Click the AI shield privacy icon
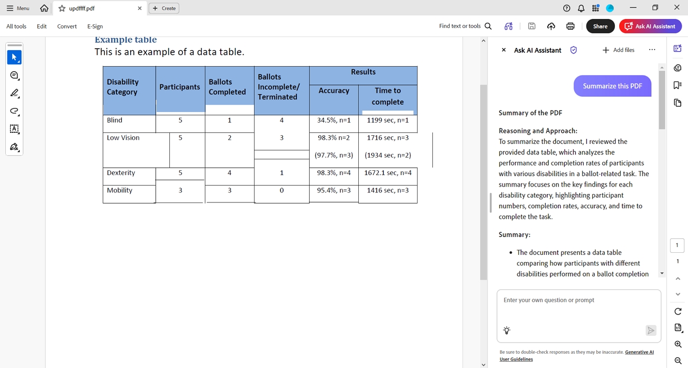Image resolution: width=688 pixels, height=368 pixels. 573,50
